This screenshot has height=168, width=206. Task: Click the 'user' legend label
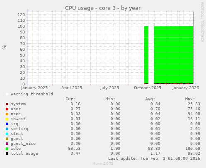tap(16, 109)
